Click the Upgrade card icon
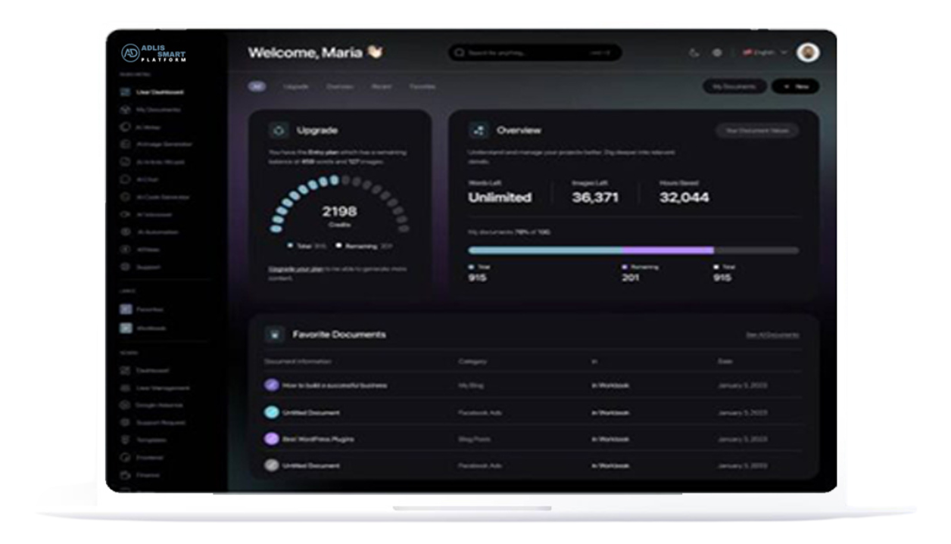Image resolution: width=951 pixels, height=544 pixels. pyautogui.click(x=278, y=130)
